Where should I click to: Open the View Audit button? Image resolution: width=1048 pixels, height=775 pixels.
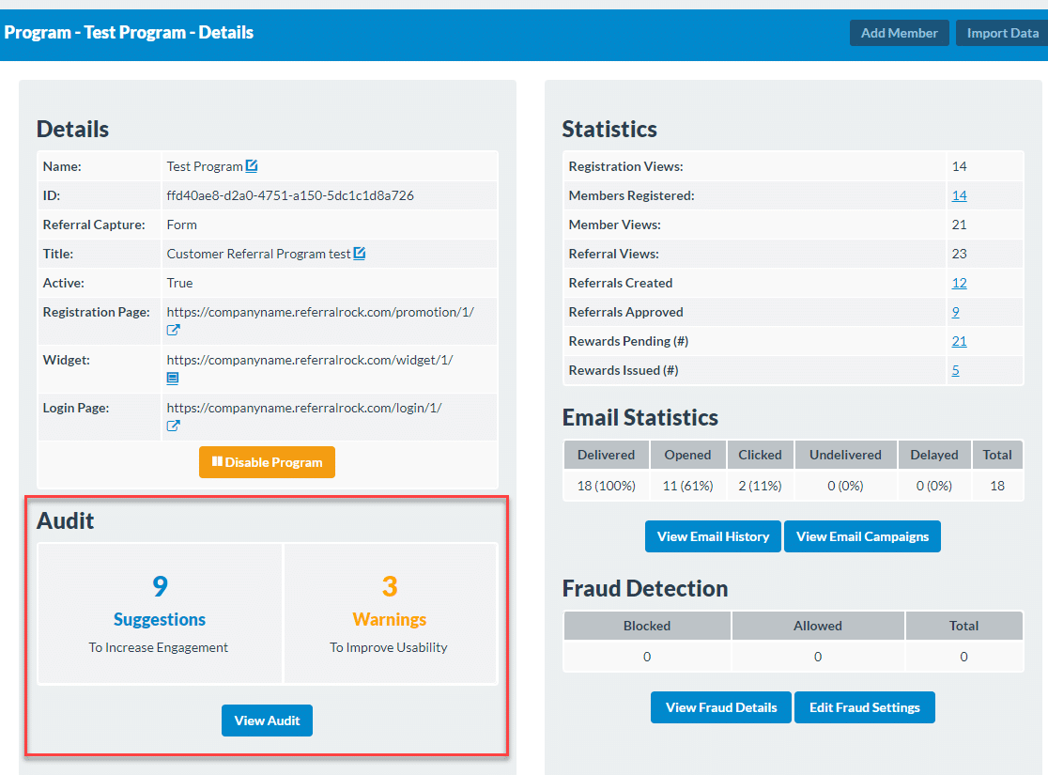pos(267,721)
